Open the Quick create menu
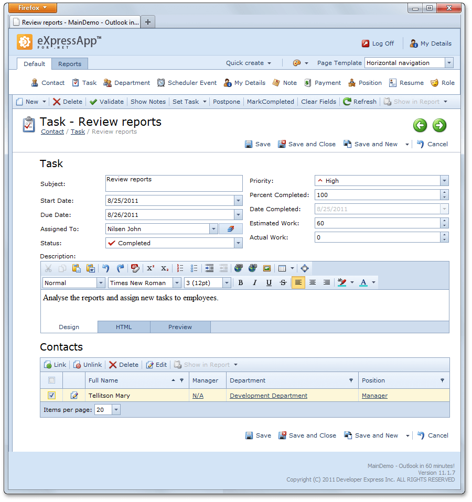 [249, 63]
